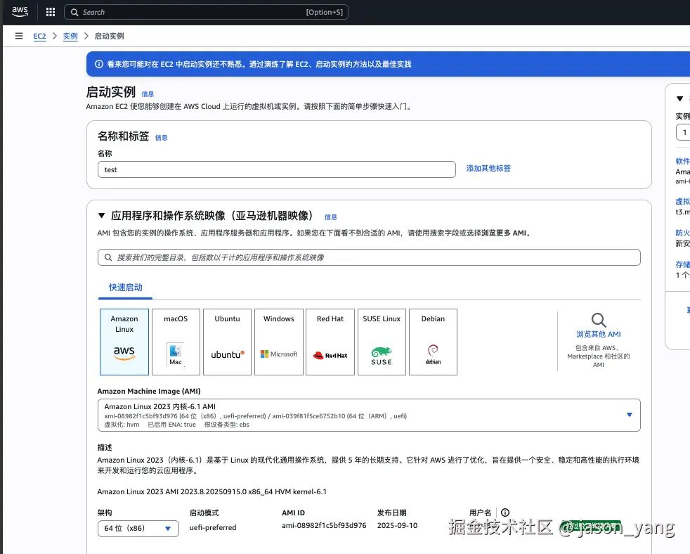This screenshot has height=554, width=690.
Task: Select the Red Hat AMI tile
Action: point(330,342)
